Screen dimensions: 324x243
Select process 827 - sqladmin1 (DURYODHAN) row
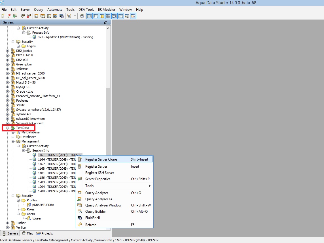click(65, 37)
